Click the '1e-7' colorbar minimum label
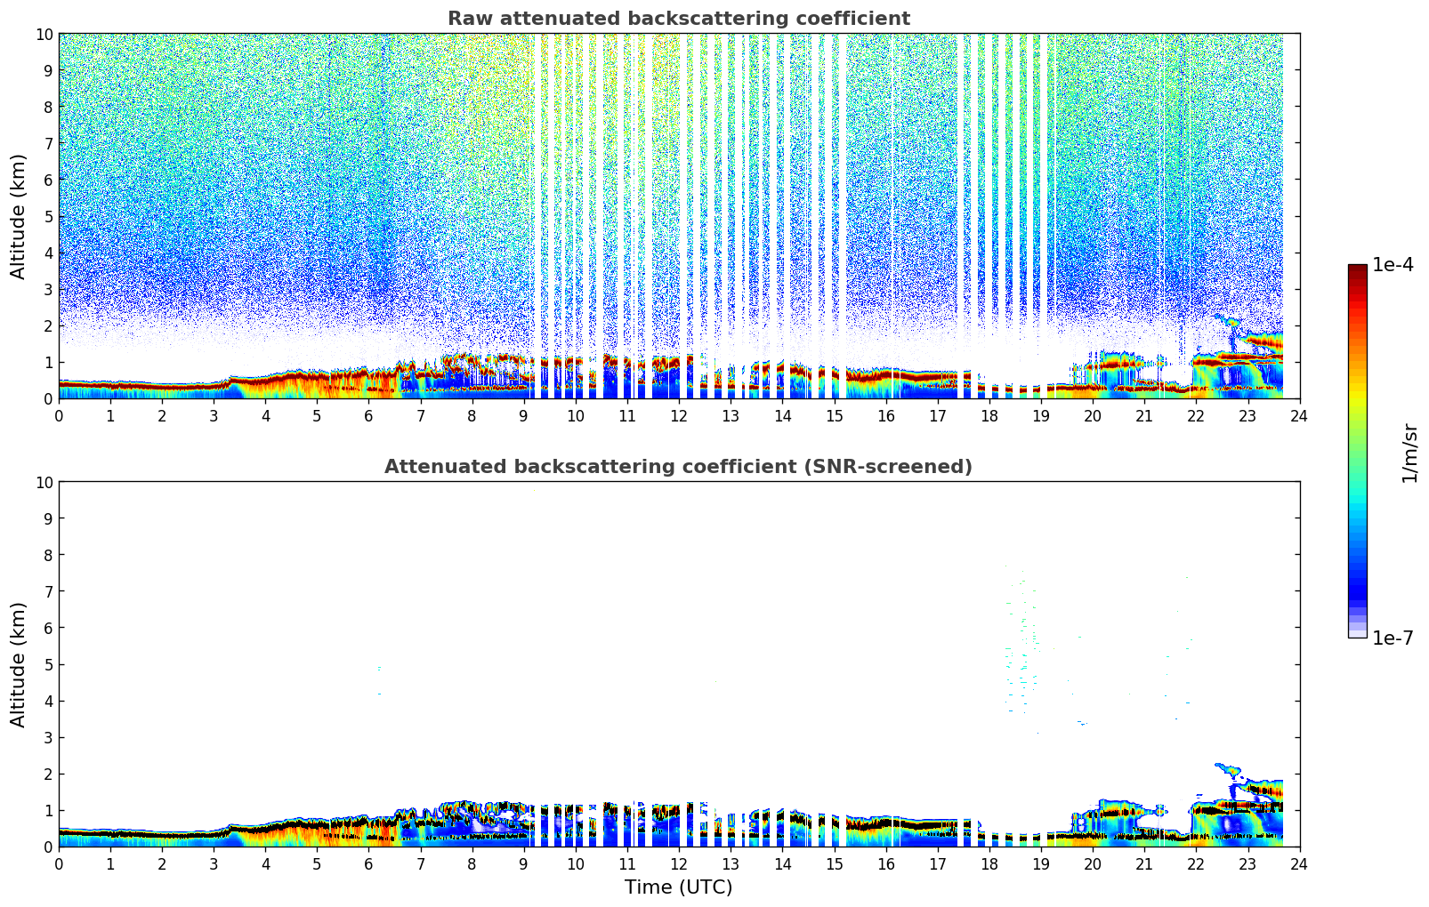The height and width of the screenshot is (907, 1429). [1393, 638]
